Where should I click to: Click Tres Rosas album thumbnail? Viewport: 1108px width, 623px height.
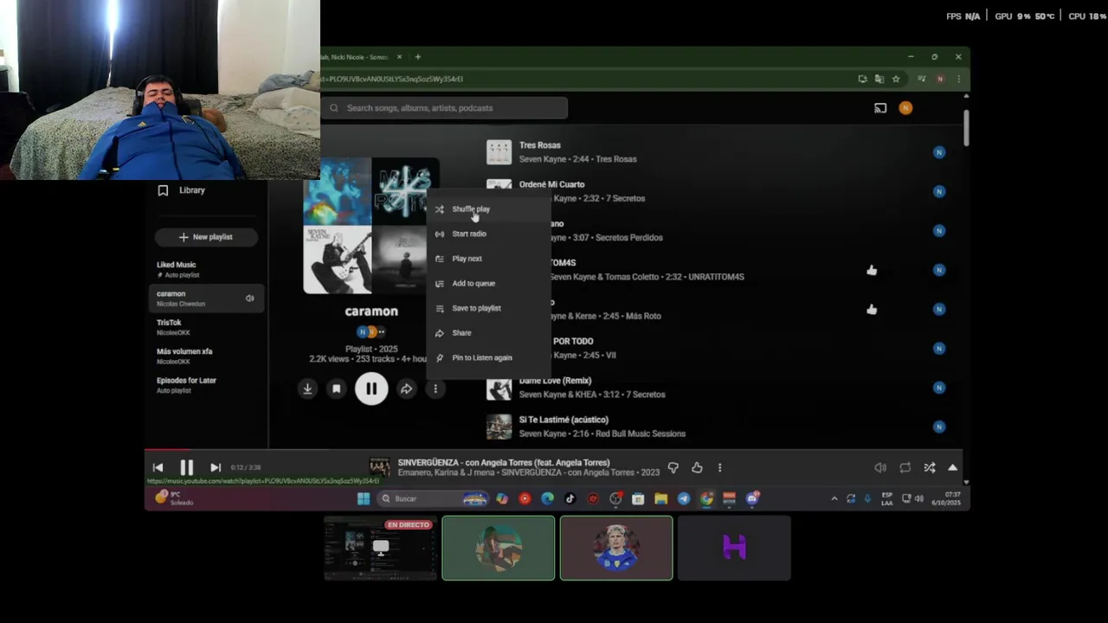tap(499, 152)
